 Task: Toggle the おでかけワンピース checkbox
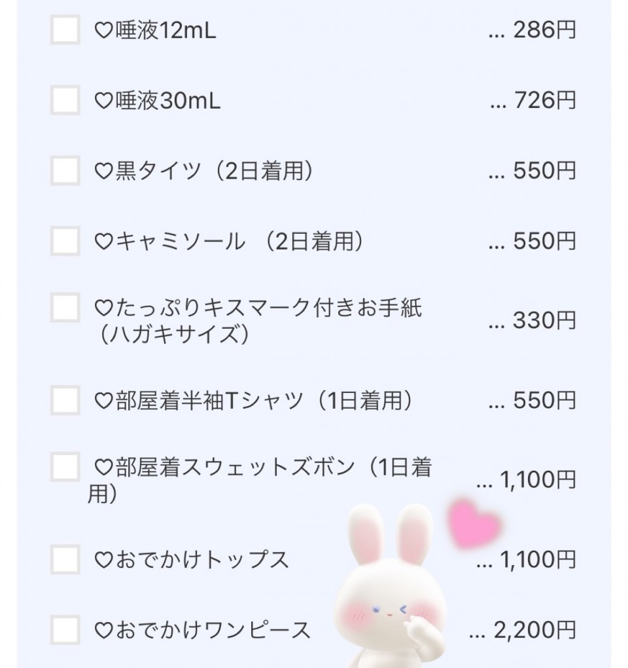point(65,630)
